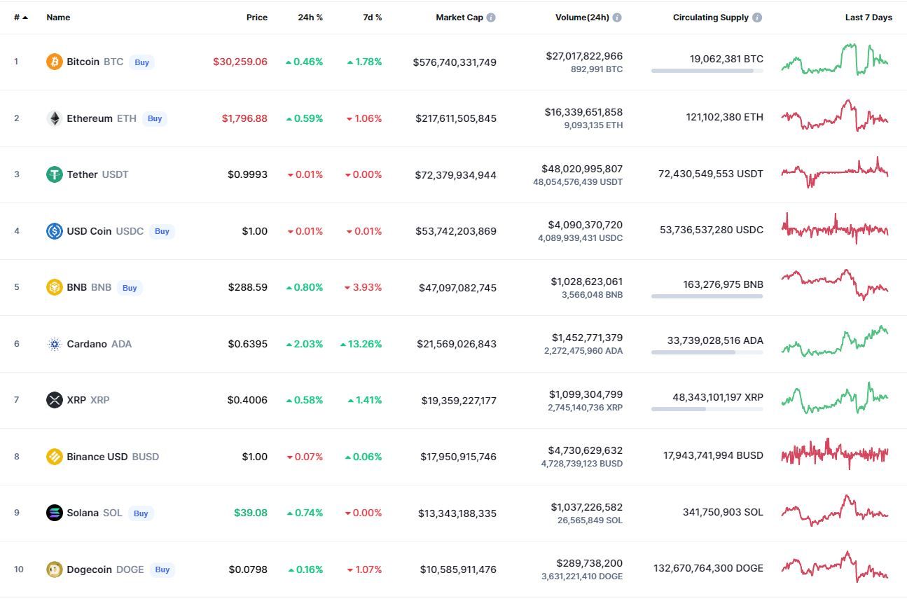Click the Solana coin logo icon
The height and width of the screenshot is (601, 907).
coord(55,513)
